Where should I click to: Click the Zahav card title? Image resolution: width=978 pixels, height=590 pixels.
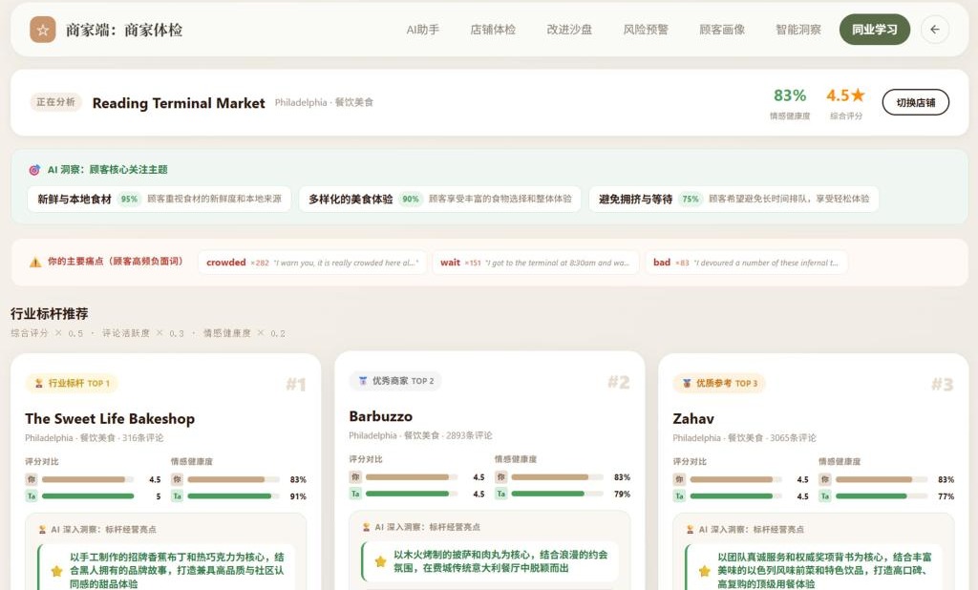click(x=693, y=418)
